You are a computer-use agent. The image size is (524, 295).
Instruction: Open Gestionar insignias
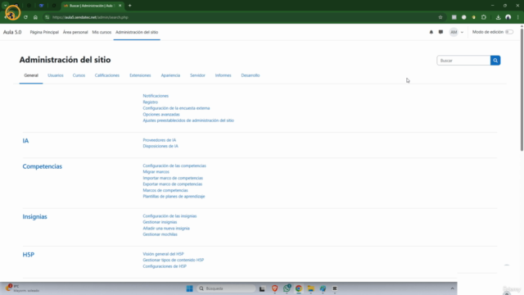coord(160,222)
